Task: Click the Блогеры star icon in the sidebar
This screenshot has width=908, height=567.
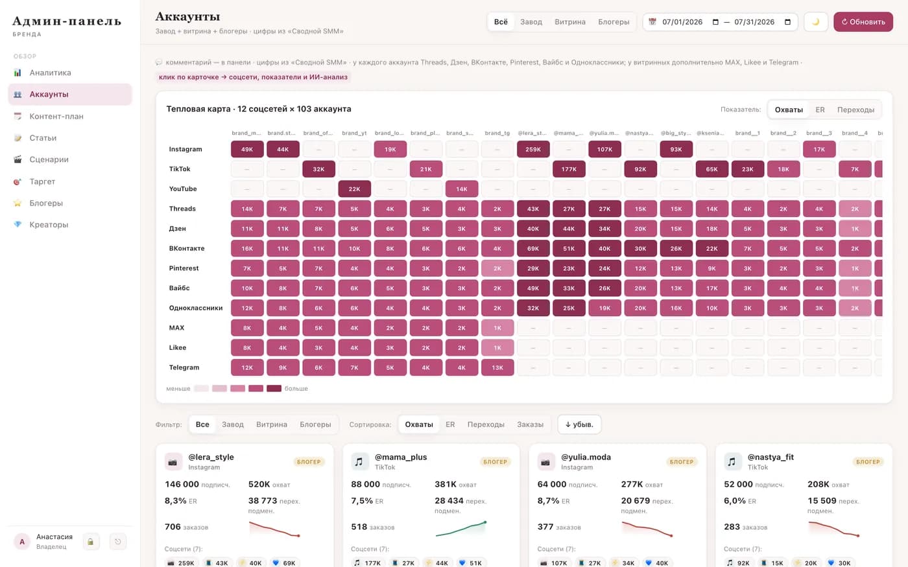Action: (18, 203)
